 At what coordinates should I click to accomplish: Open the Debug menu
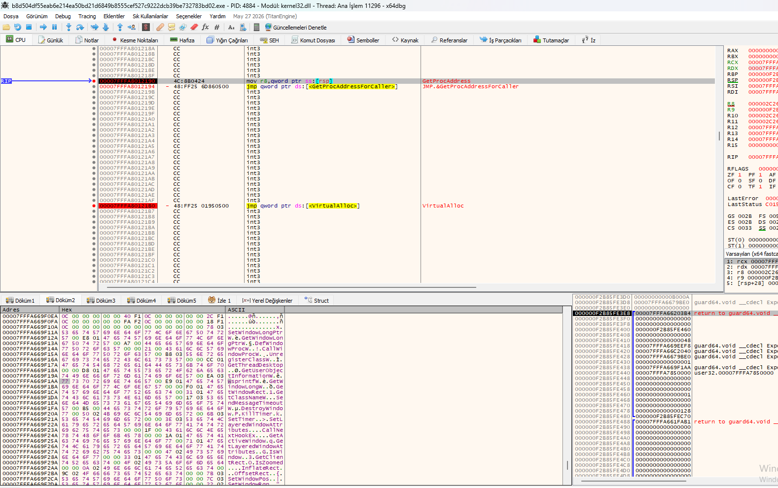63,16
